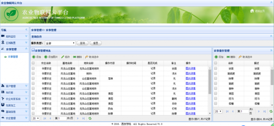274x126 pixels.
Task: Check the row with 地块1
Action: [x=33, y=73]
